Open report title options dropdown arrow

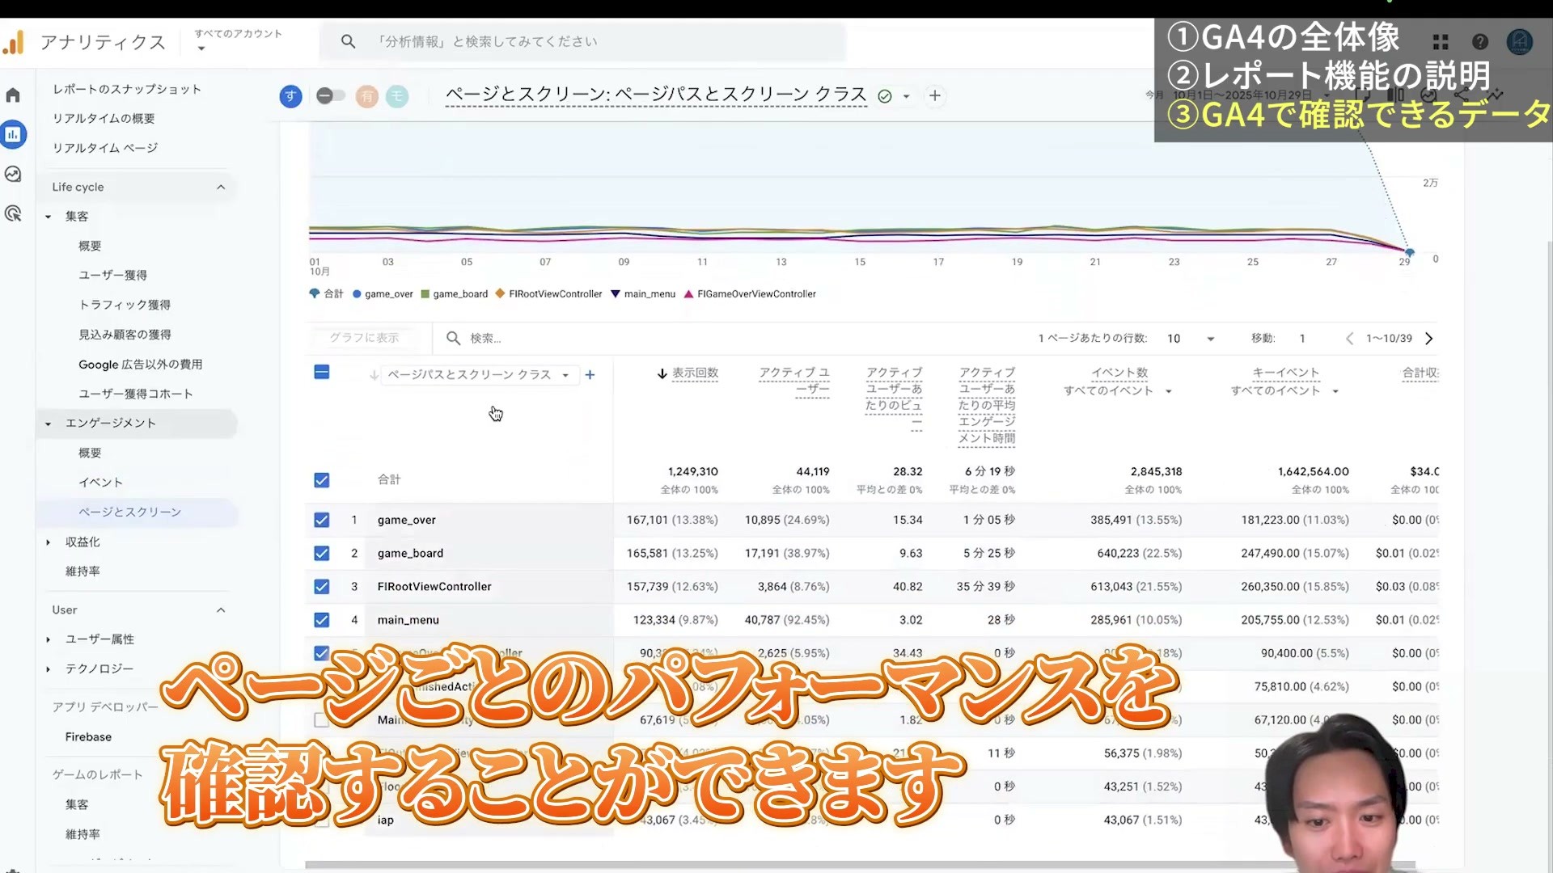(x=907, y=96)
